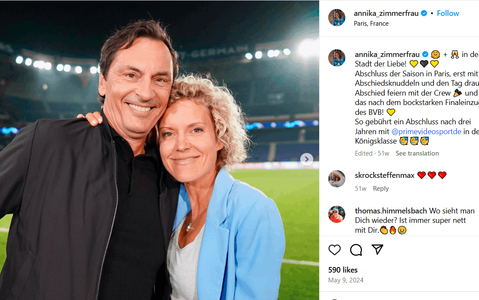Open skrocksteffenmax commenter avatar
The image size is (479, 300).
337,179
